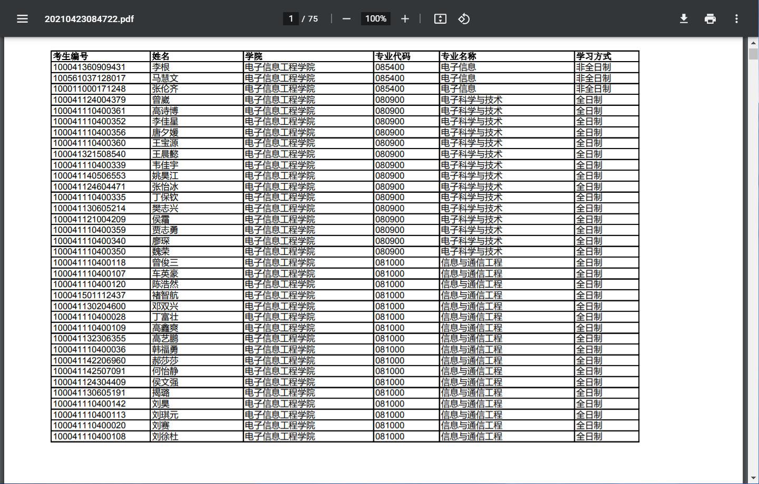The width and height of the screenshot is (759, 484).
Task: Select exam number 100041110400352
Action: (x=90, y=122)
